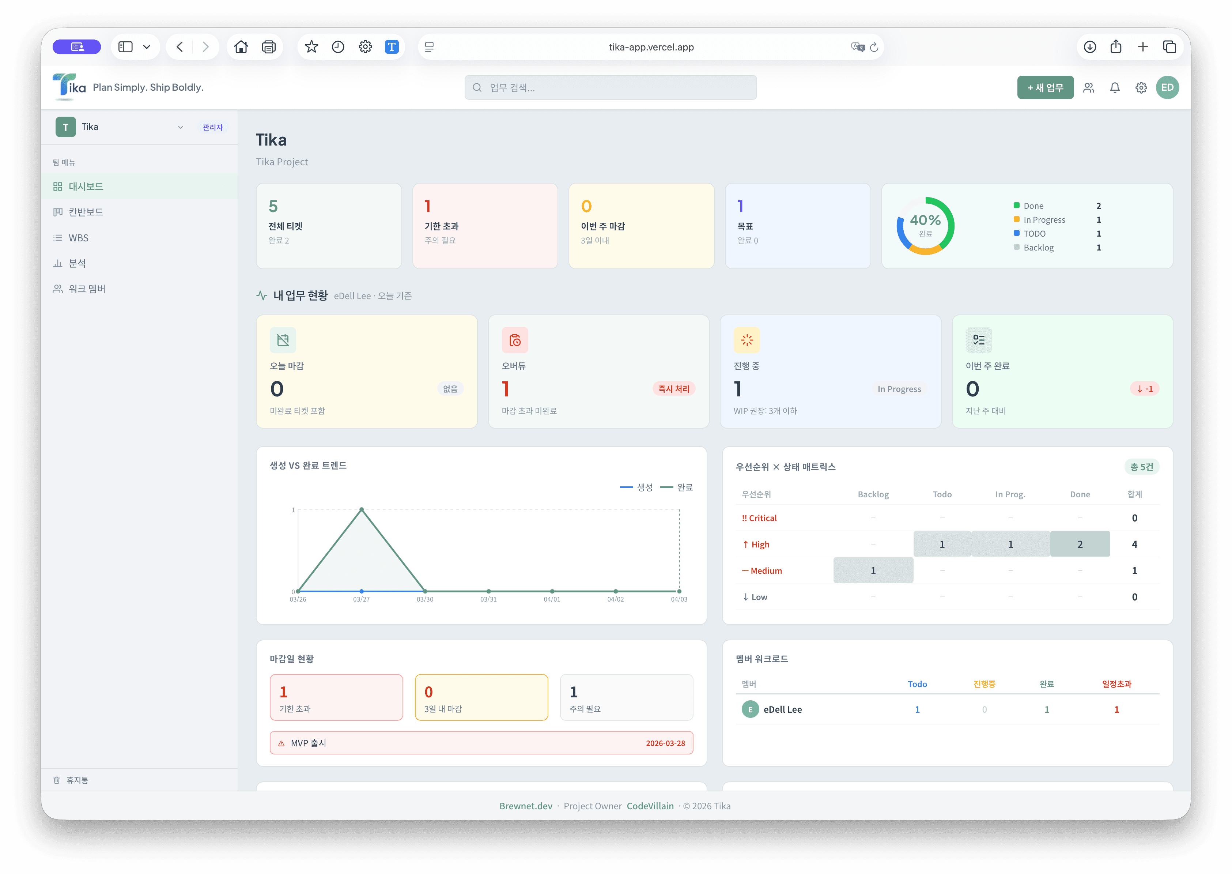Screen dimensions: 1232x874
Task: Open the 분석 section
Action: click(x=77, y=263)
